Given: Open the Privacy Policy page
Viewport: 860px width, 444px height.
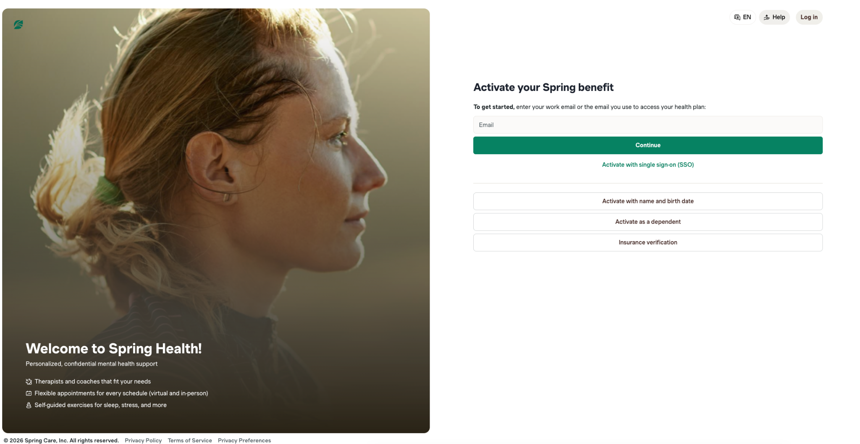Looking at the screenshot, I should tap(143, 440).
